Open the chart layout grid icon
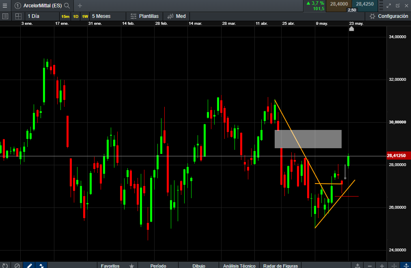Viewport: 411px width, 268px height. pos(18,16)
